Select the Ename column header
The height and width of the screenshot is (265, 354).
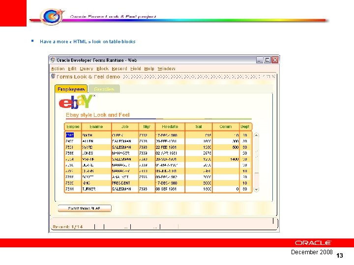(x=96, y=127)
